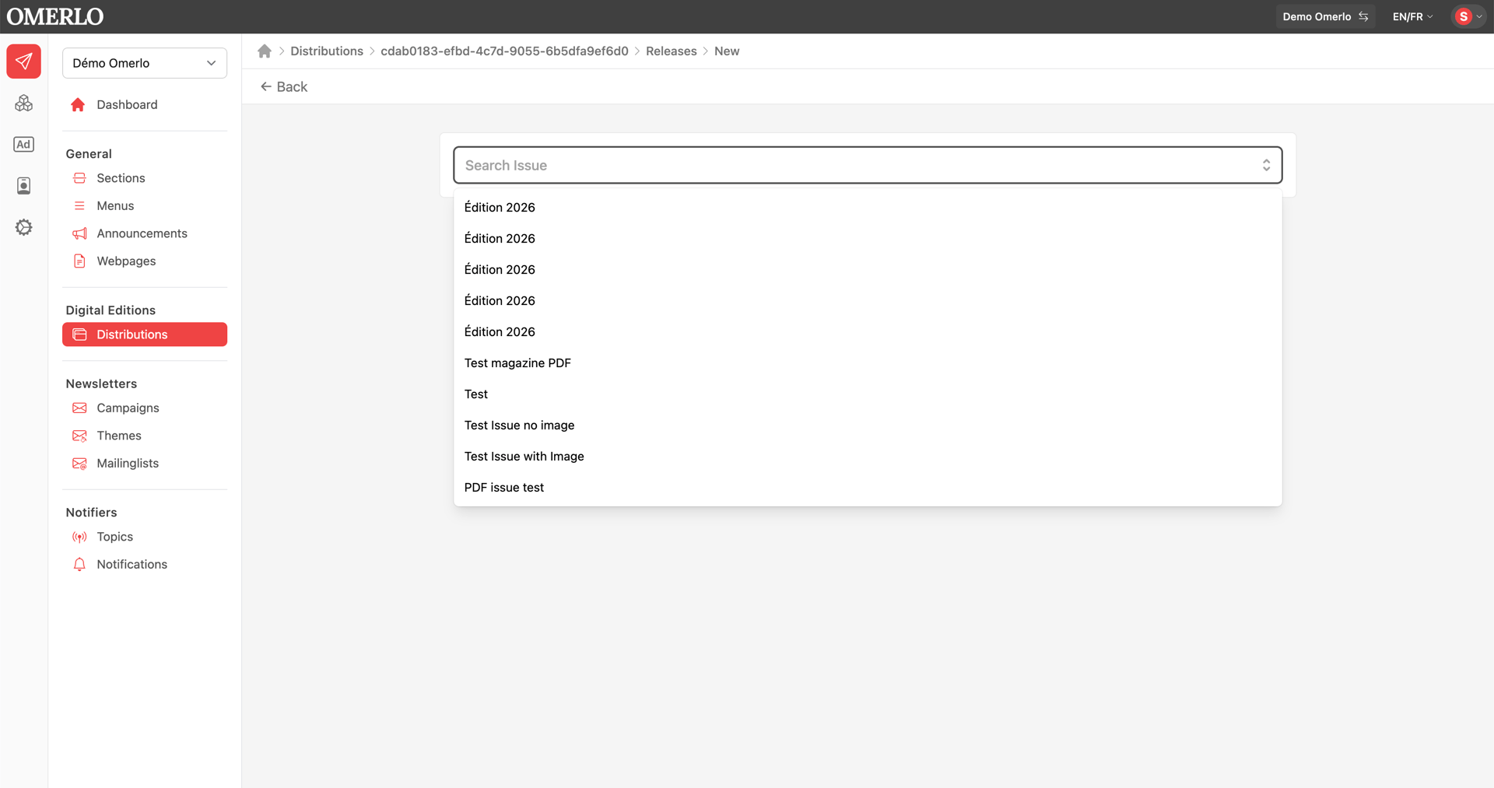Open Themes under Newsletters

(x=119, y=436)
